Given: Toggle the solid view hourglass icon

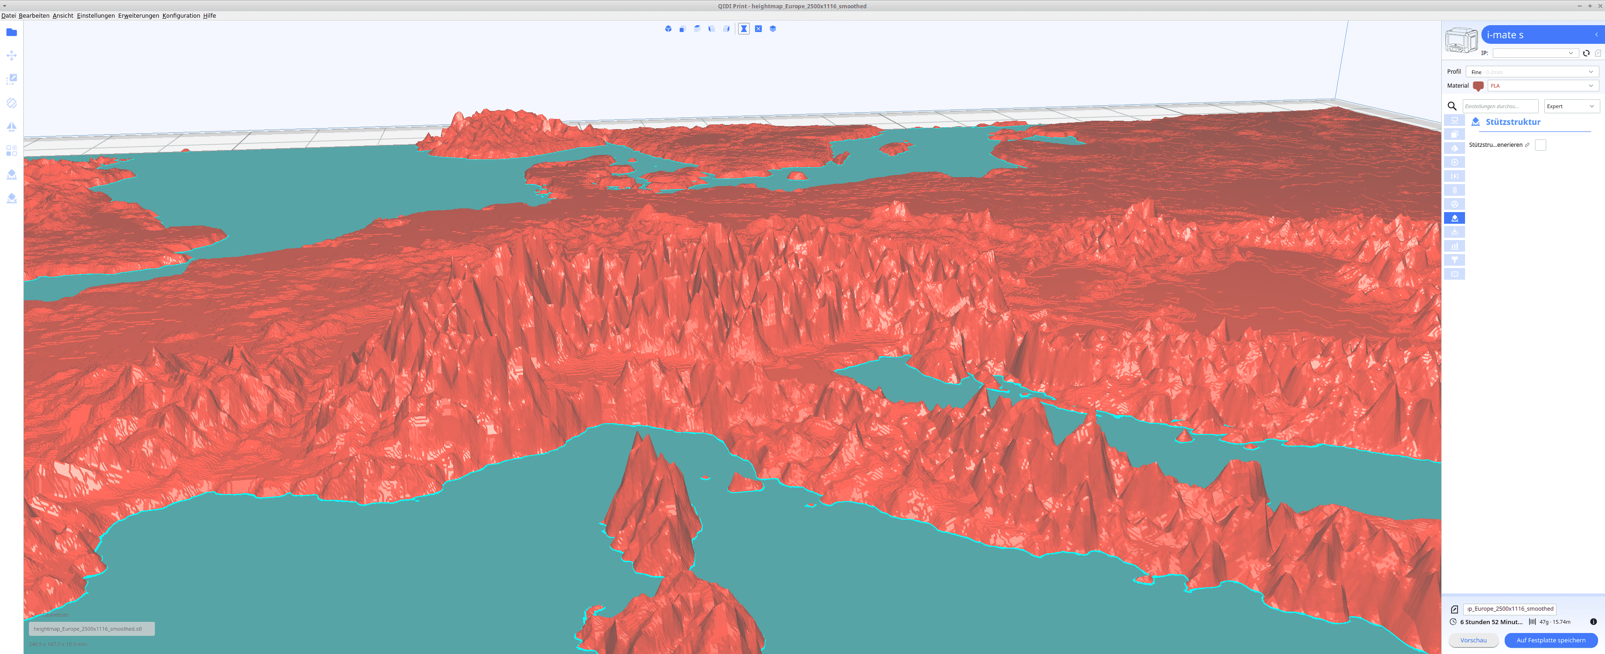Looking at the screenshot, I should coord(743,28).
